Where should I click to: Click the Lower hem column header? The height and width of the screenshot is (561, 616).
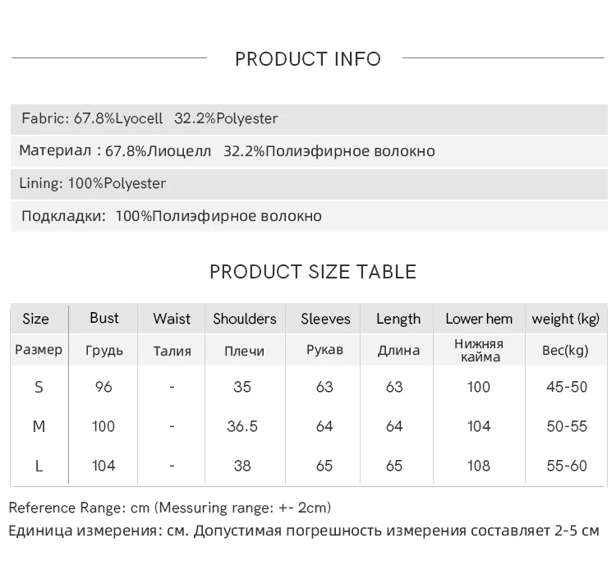[x=479, y=319]
